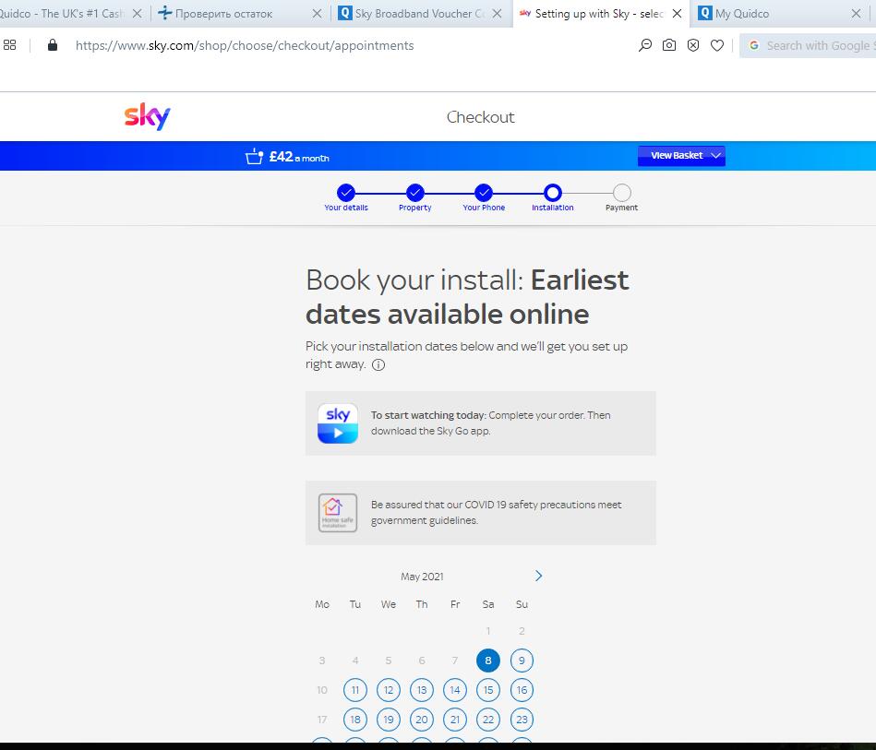
Task: Click the Your Phone progress step
Action: point(484,193)
